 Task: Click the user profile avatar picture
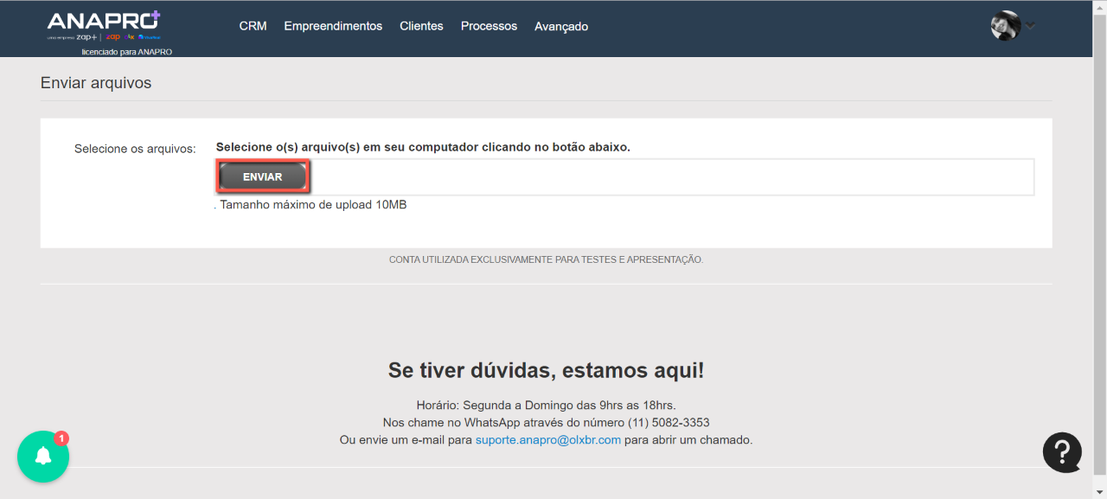click(x=1005, y=26)
